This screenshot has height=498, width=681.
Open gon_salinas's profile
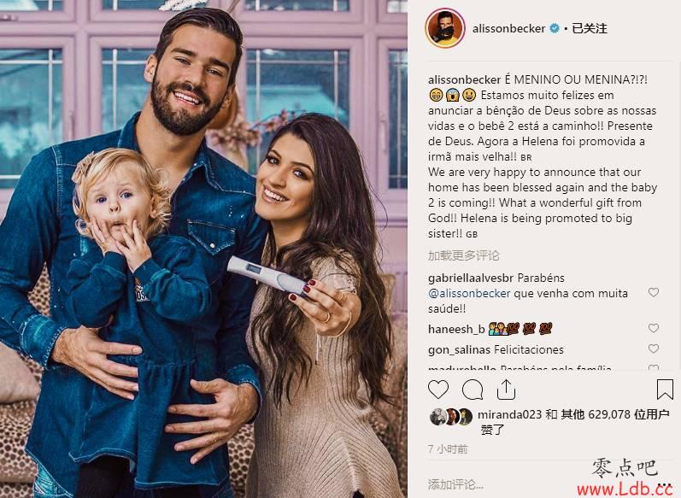pos(459,350)
